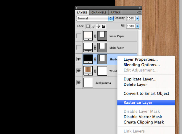Click the Fill 100% value field
Viewport: 182px width, 134px height.
pyautogui.click(x=131, y=26)
